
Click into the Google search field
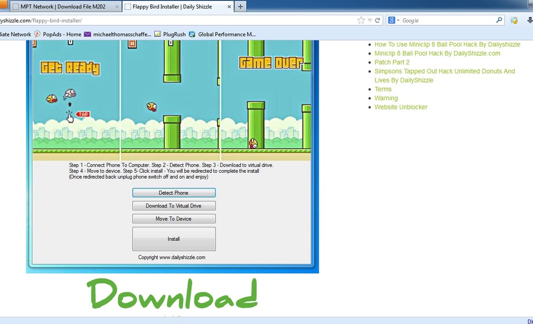coord(447,20)
